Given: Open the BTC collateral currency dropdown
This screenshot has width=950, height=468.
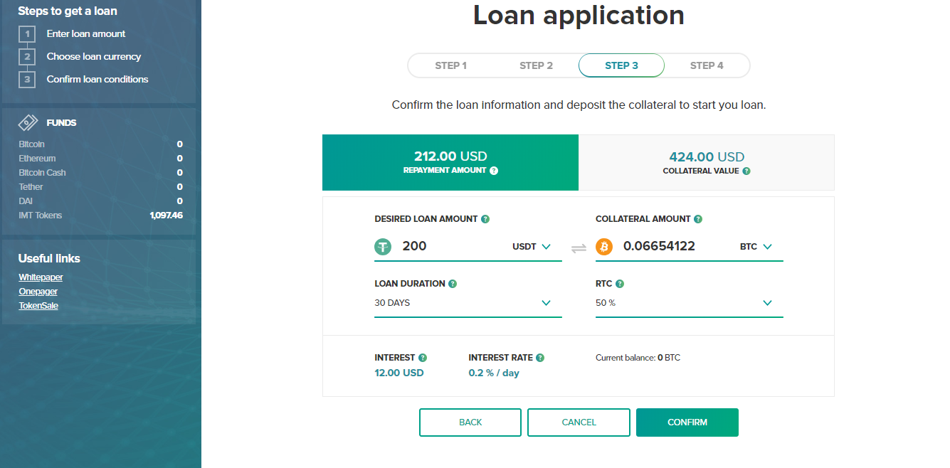Looking at the screenshot, I should 756,247.
